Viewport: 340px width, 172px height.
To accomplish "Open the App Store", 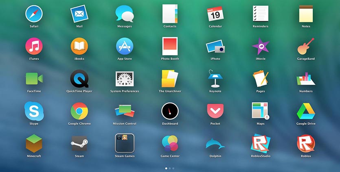I will 125,46.
